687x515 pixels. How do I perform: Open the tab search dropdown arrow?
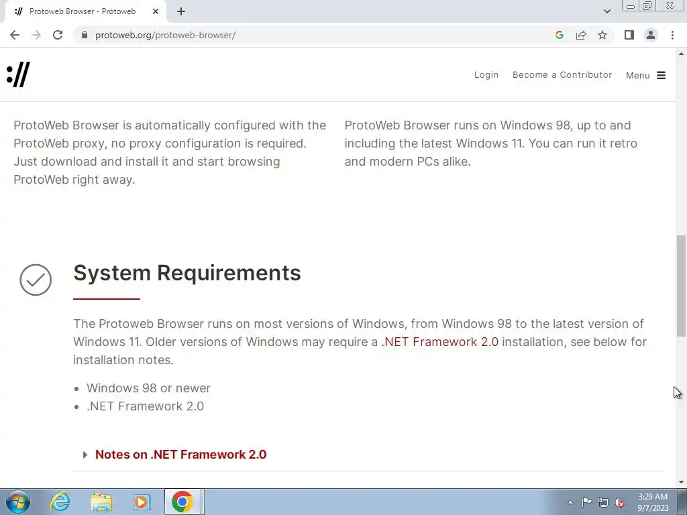click(606, 11)
